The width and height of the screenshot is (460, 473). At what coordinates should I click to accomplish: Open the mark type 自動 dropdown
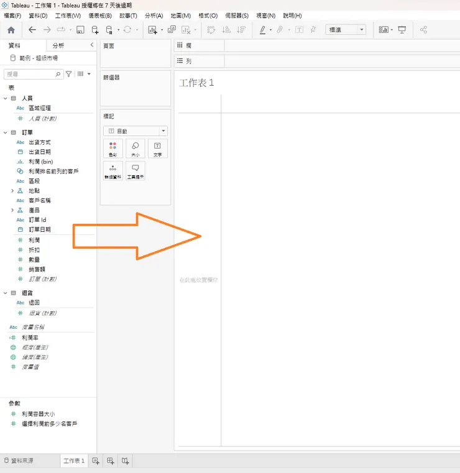point(135,131)
